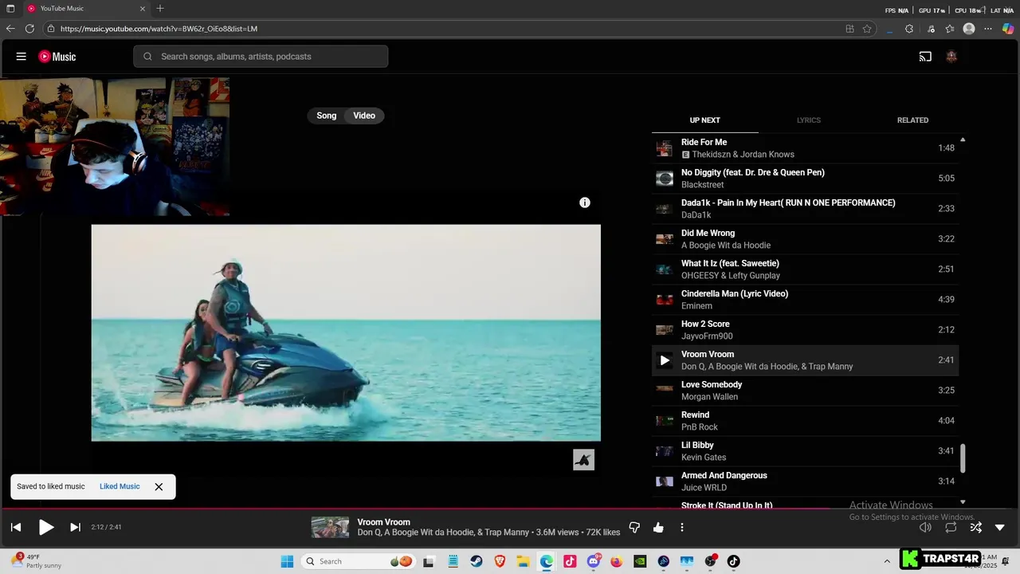Play Ride For Me from queue

tap(805, 148)
